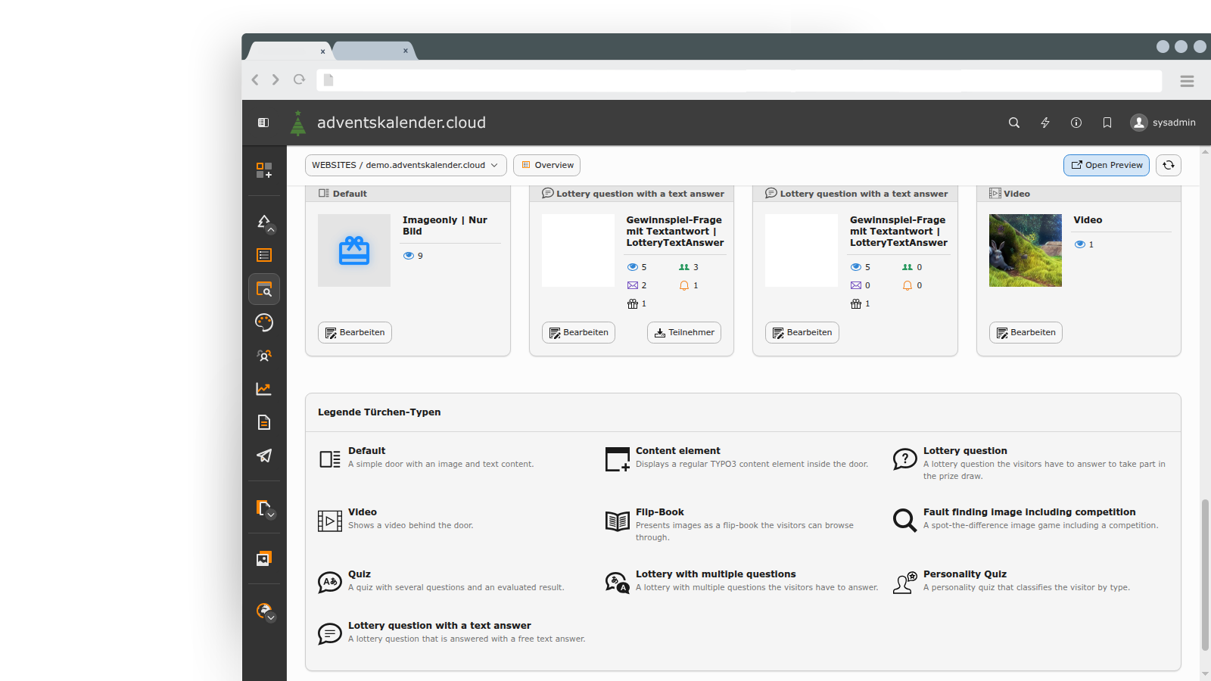Click the Lottery with multiple questions icon
This screenshot has height=681, width=1211.
[618, 583]
